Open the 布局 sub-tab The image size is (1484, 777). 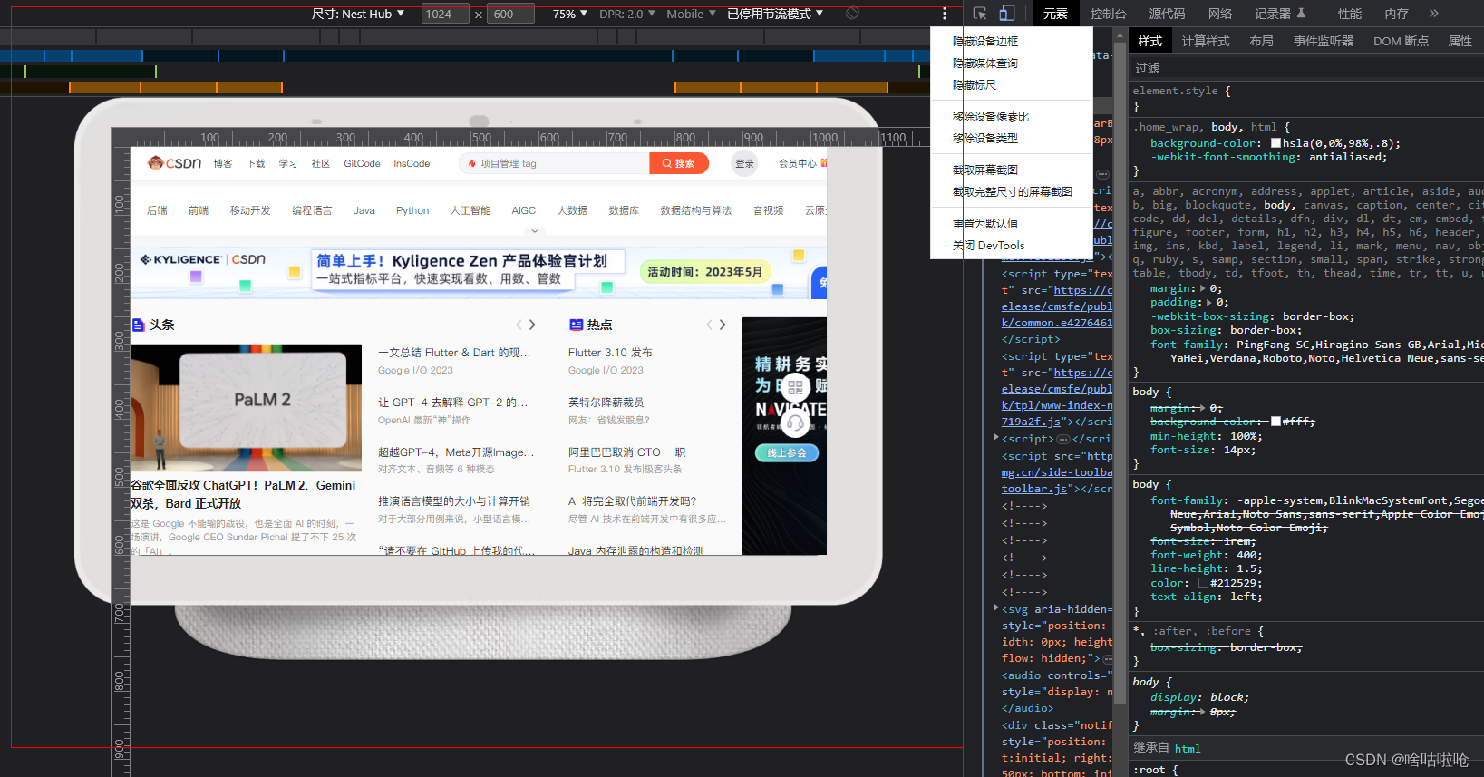(1261, 41)
